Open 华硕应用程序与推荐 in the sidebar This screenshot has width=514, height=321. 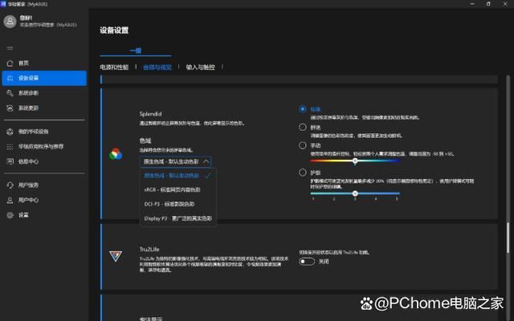[x=40, y=146]
